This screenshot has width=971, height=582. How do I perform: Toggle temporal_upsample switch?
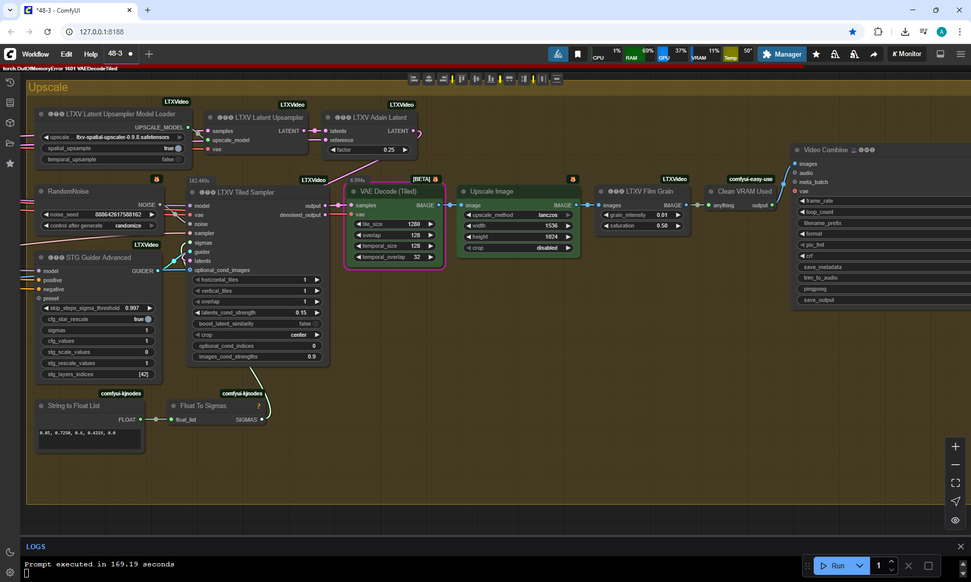(x=178, y=159)
